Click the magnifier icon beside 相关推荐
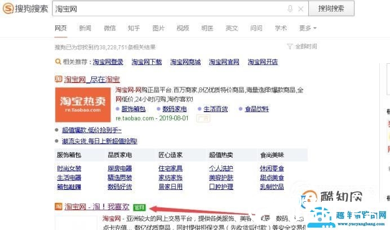 click(x=58, y=61)
